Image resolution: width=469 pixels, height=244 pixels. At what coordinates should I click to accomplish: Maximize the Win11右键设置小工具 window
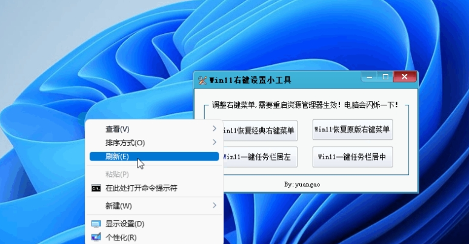385,77
